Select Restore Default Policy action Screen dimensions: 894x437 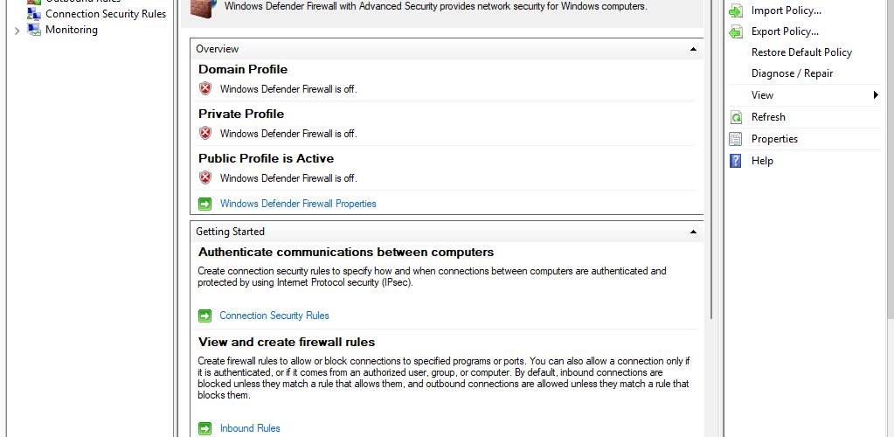(801, 52)
